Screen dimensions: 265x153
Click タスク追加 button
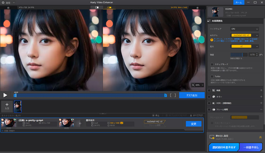pos(192,95)
